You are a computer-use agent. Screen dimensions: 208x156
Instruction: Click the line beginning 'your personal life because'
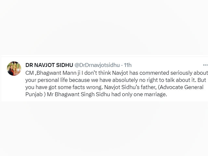(116, 80)
